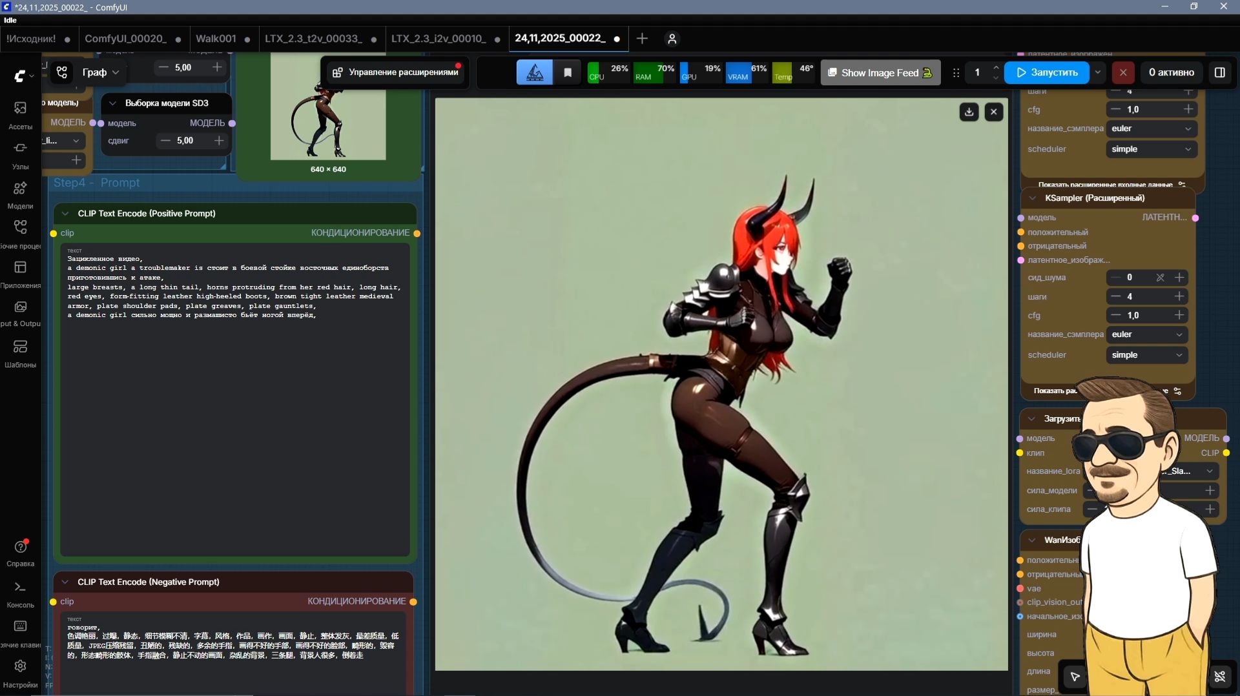Open the Шаблоны templates panel
1240x696 pixels.
(x=21, y=353)
